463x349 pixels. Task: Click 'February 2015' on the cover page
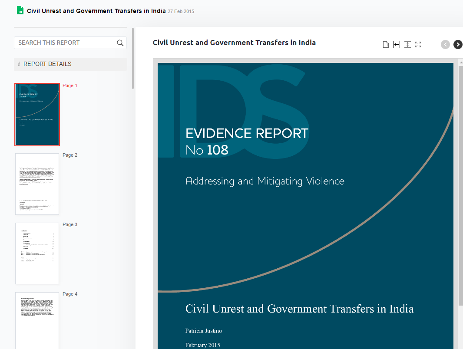coord(202,345)
